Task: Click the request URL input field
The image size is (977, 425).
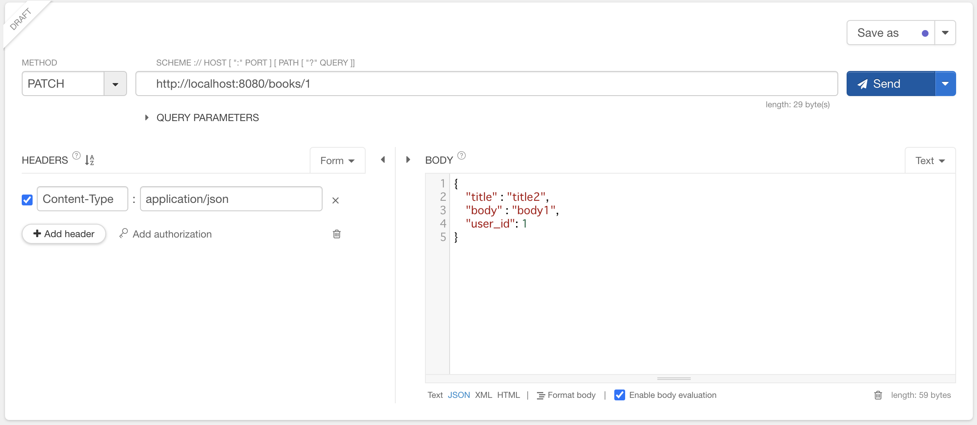Action: (x=486, y=84)
